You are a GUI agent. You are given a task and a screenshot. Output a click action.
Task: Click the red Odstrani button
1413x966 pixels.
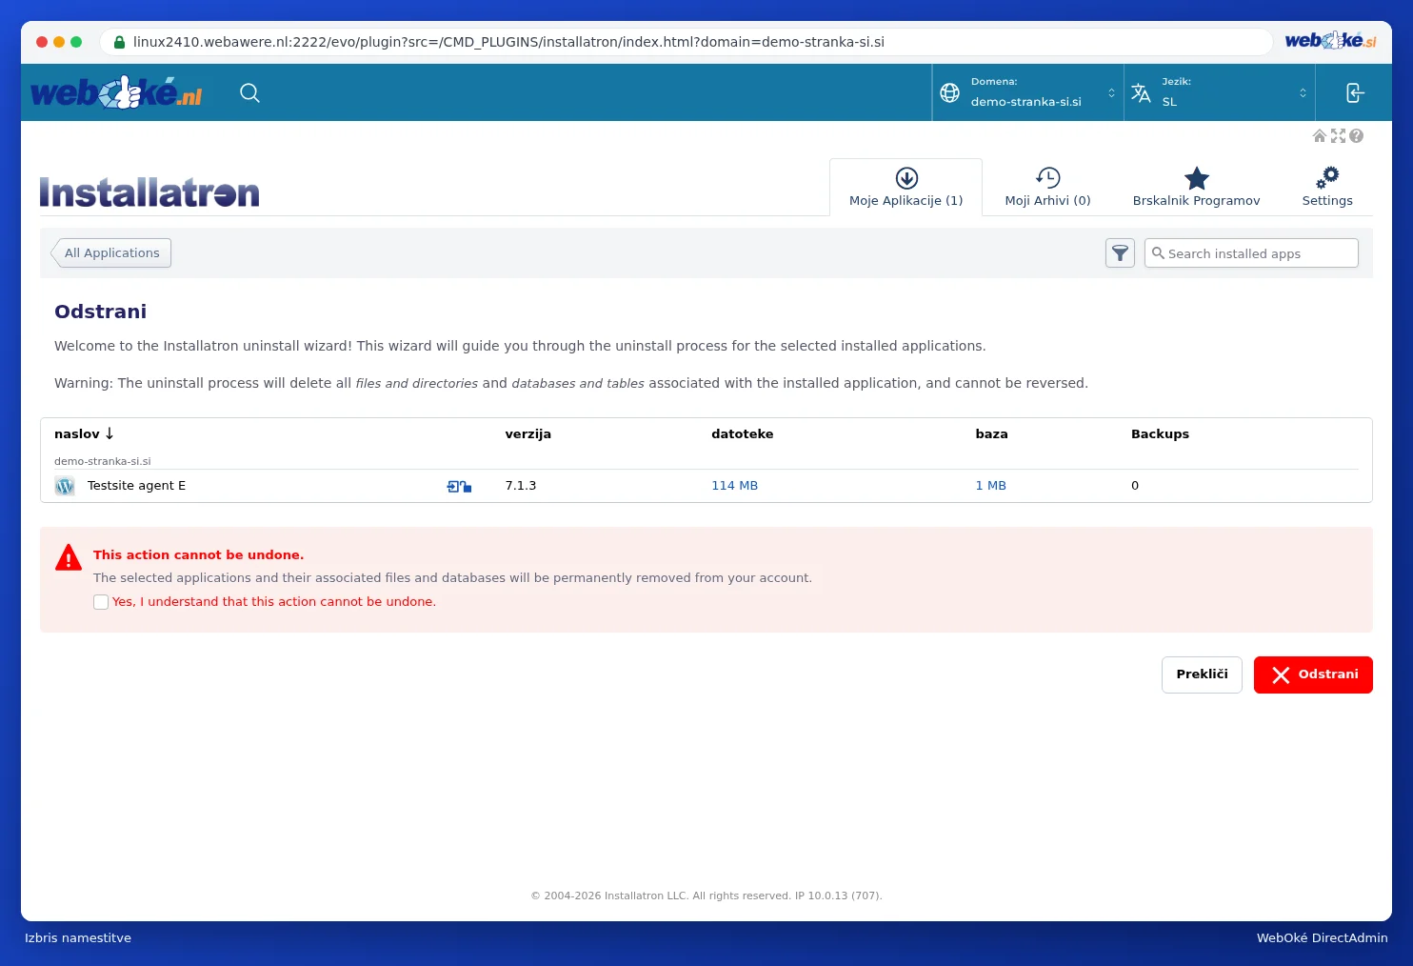1313,674
